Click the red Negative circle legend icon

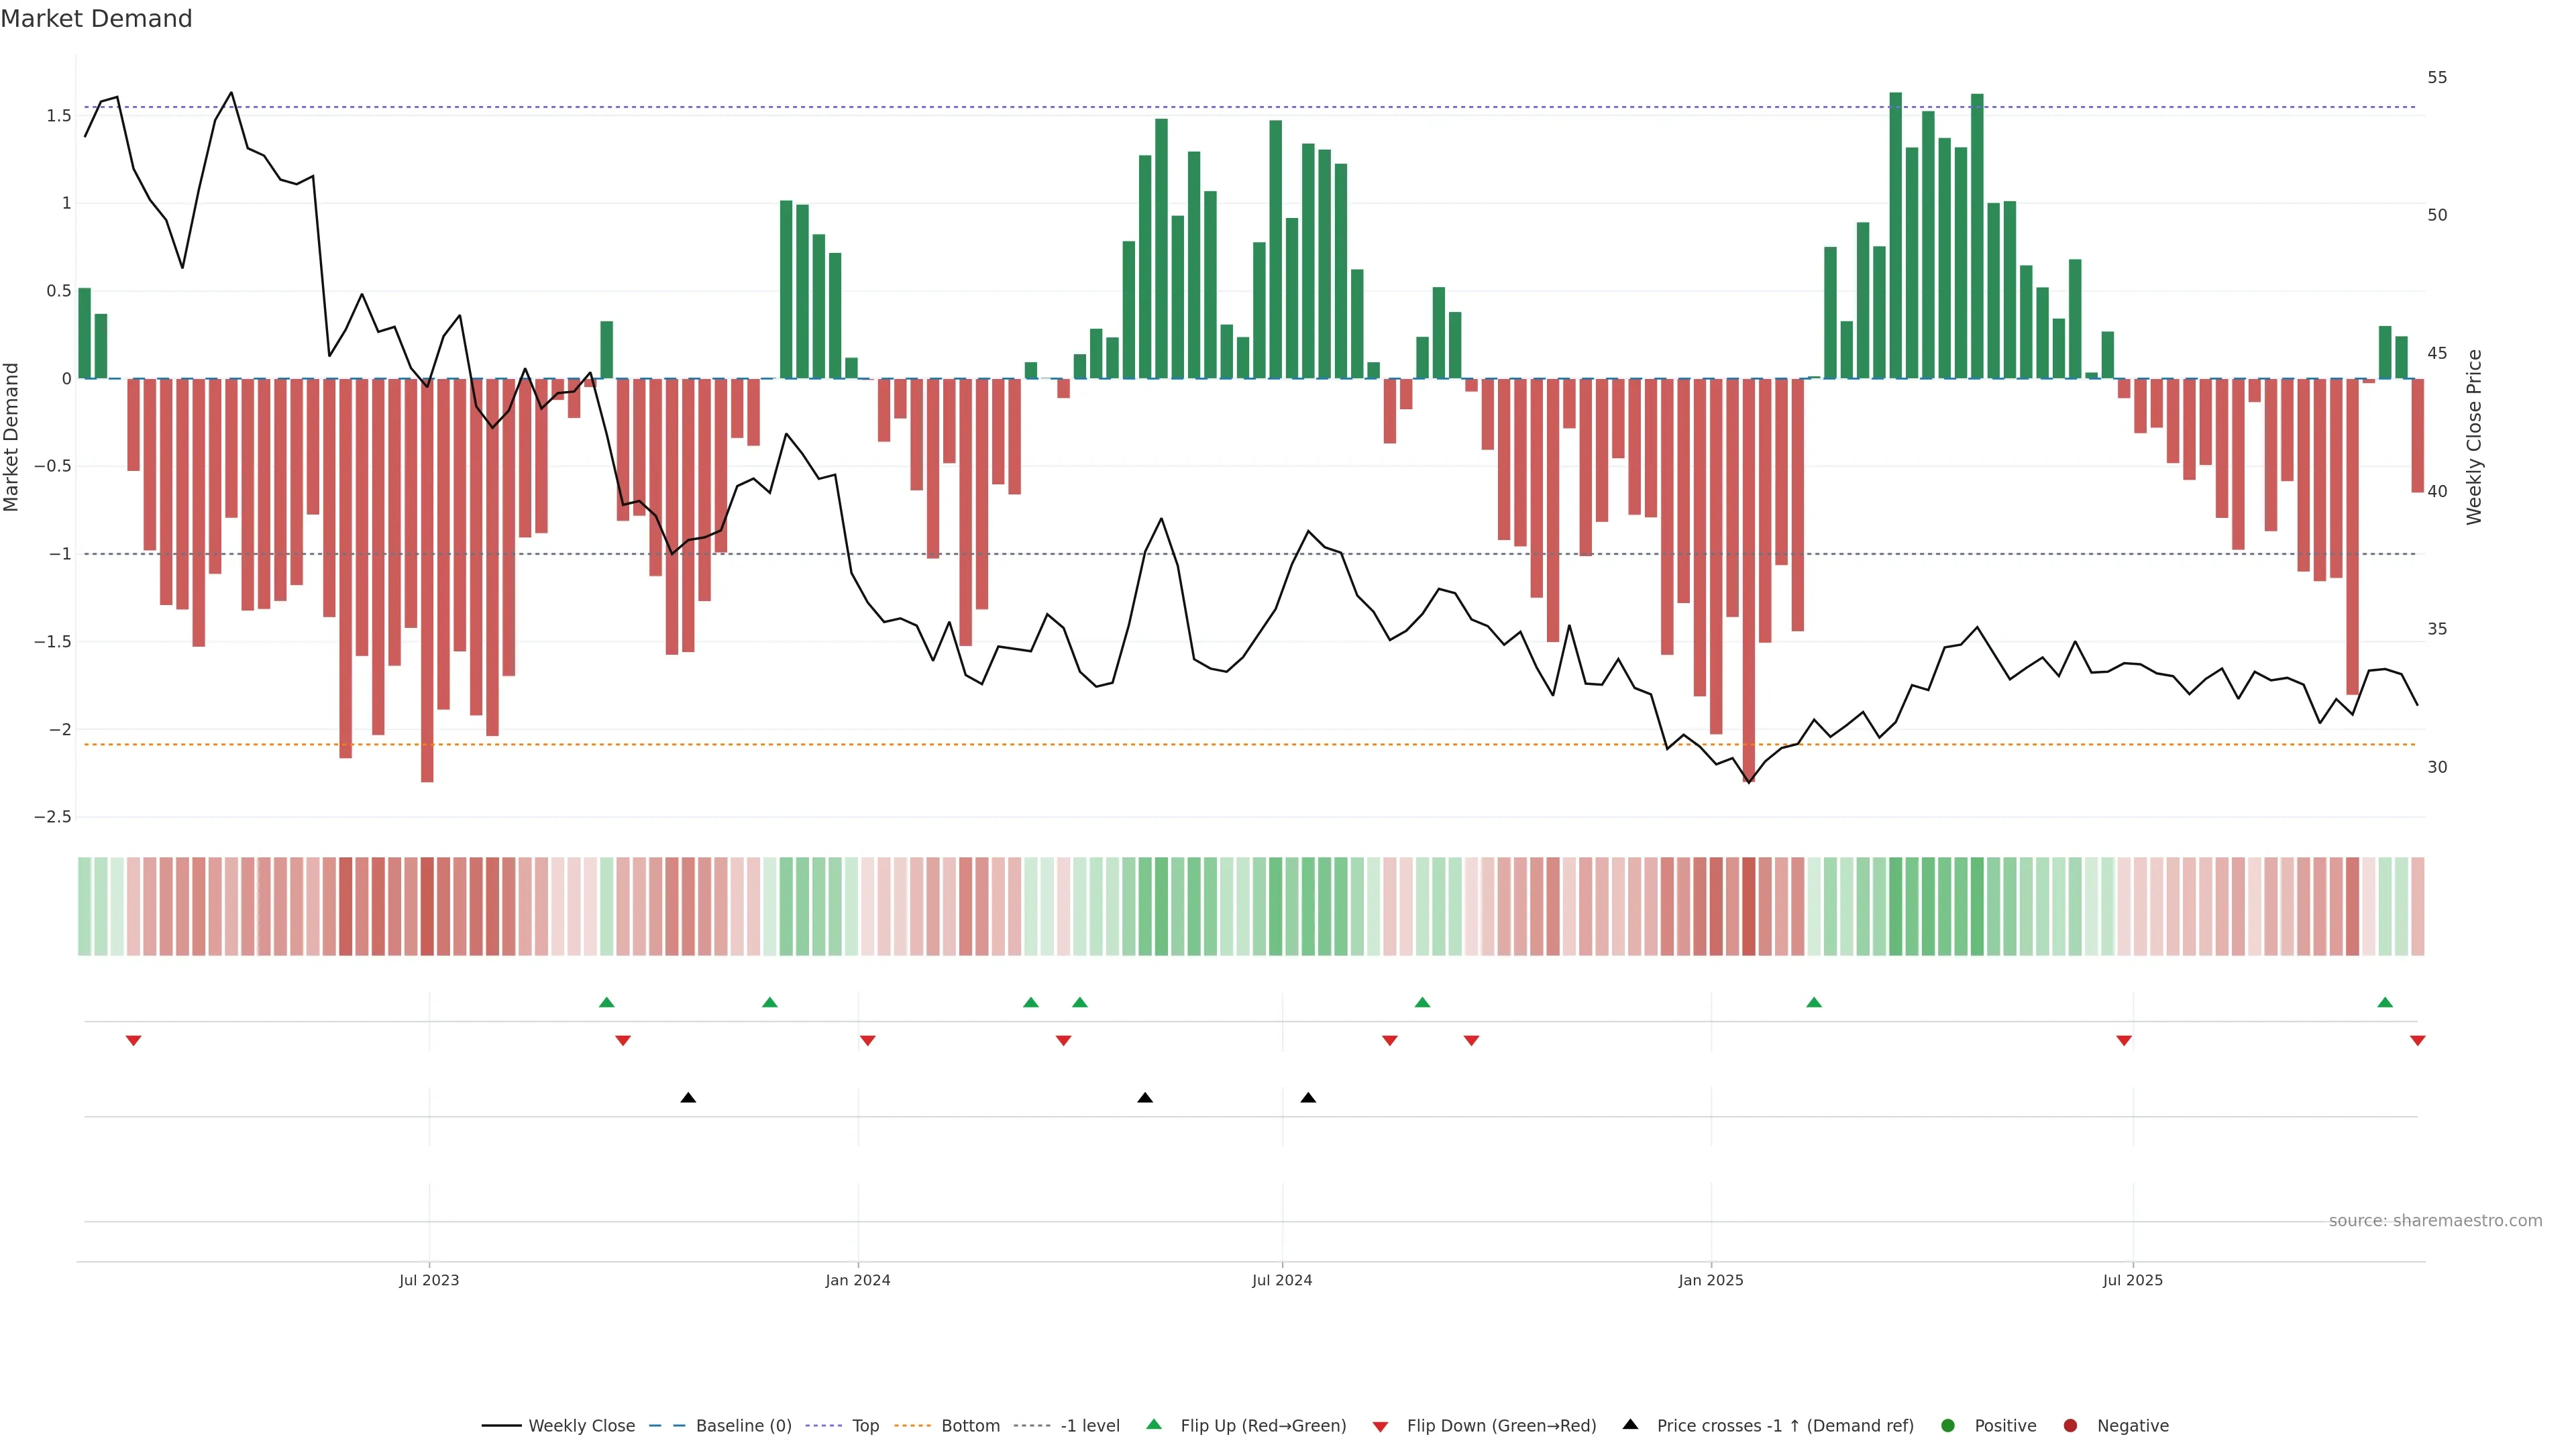tap(2070, 1425)
